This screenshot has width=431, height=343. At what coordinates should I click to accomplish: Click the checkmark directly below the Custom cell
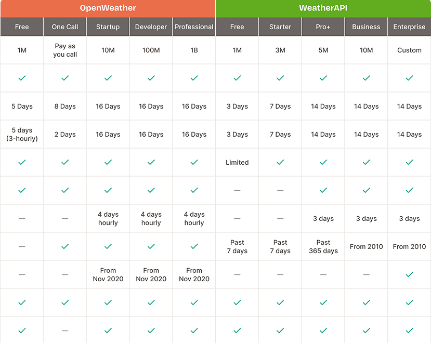(409, 78)
